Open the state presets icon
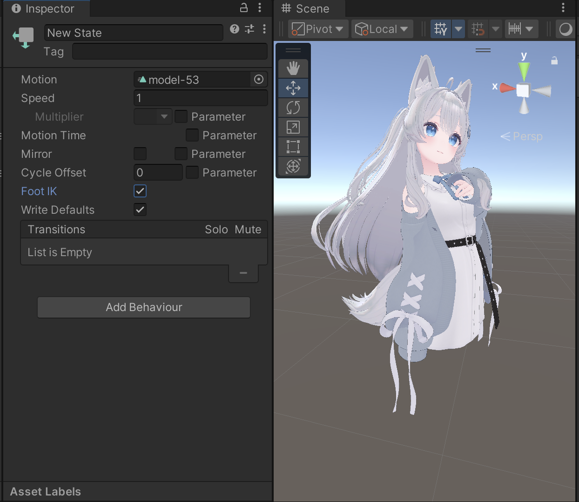Image resolution: width=579 pixels, height=502 pixels. click(x=250, y=29)
